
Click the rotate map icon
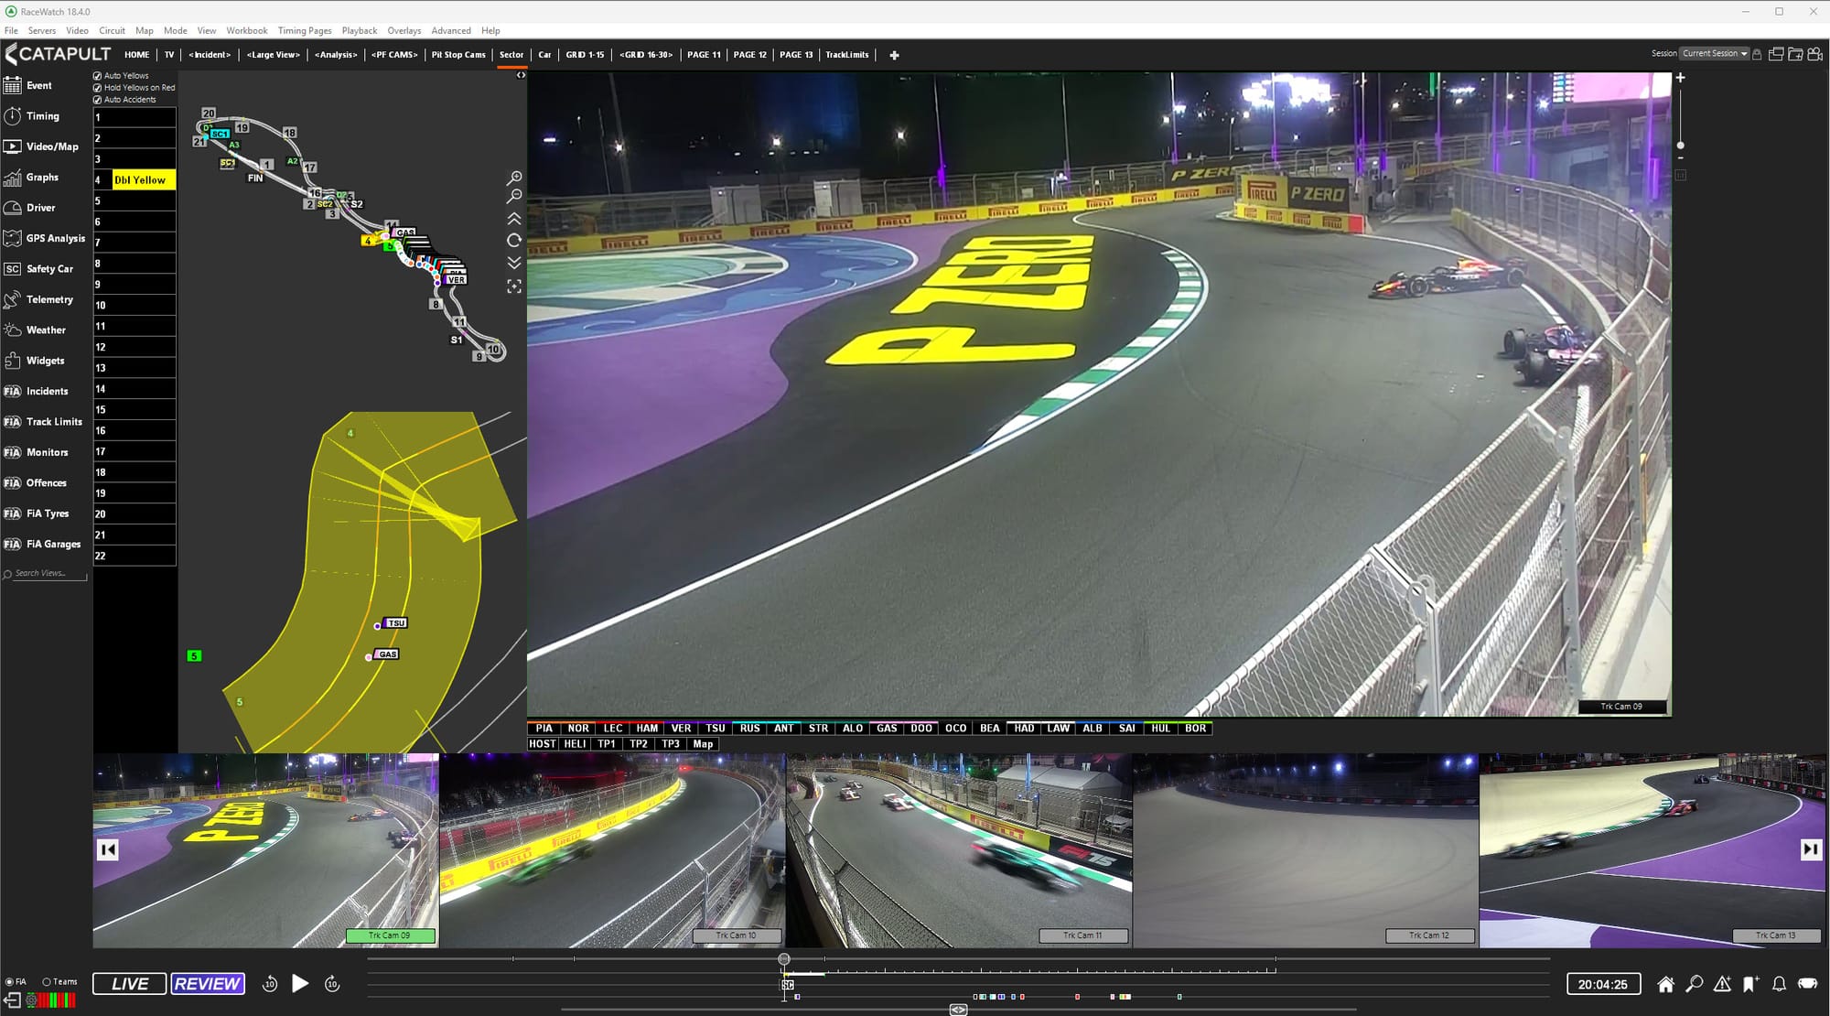coord(514,241)
